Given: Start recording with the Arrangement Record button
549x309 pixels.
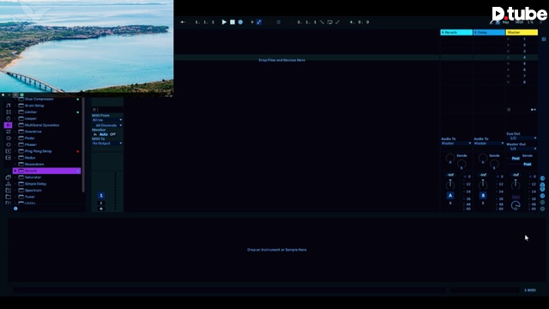Looking at the screenshot, I should point(240,22).
